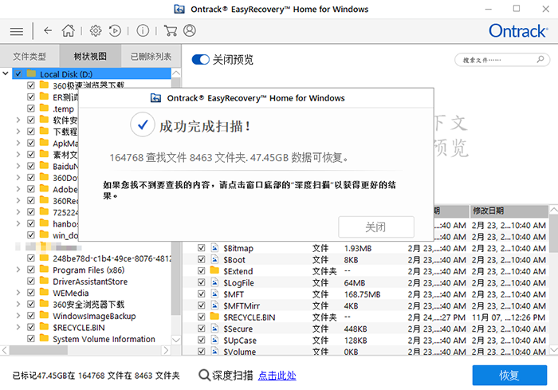The image size is (558, 390).
Task: Click the WindowsImageBackup folder icon
Action: click(x=44, y=316)
